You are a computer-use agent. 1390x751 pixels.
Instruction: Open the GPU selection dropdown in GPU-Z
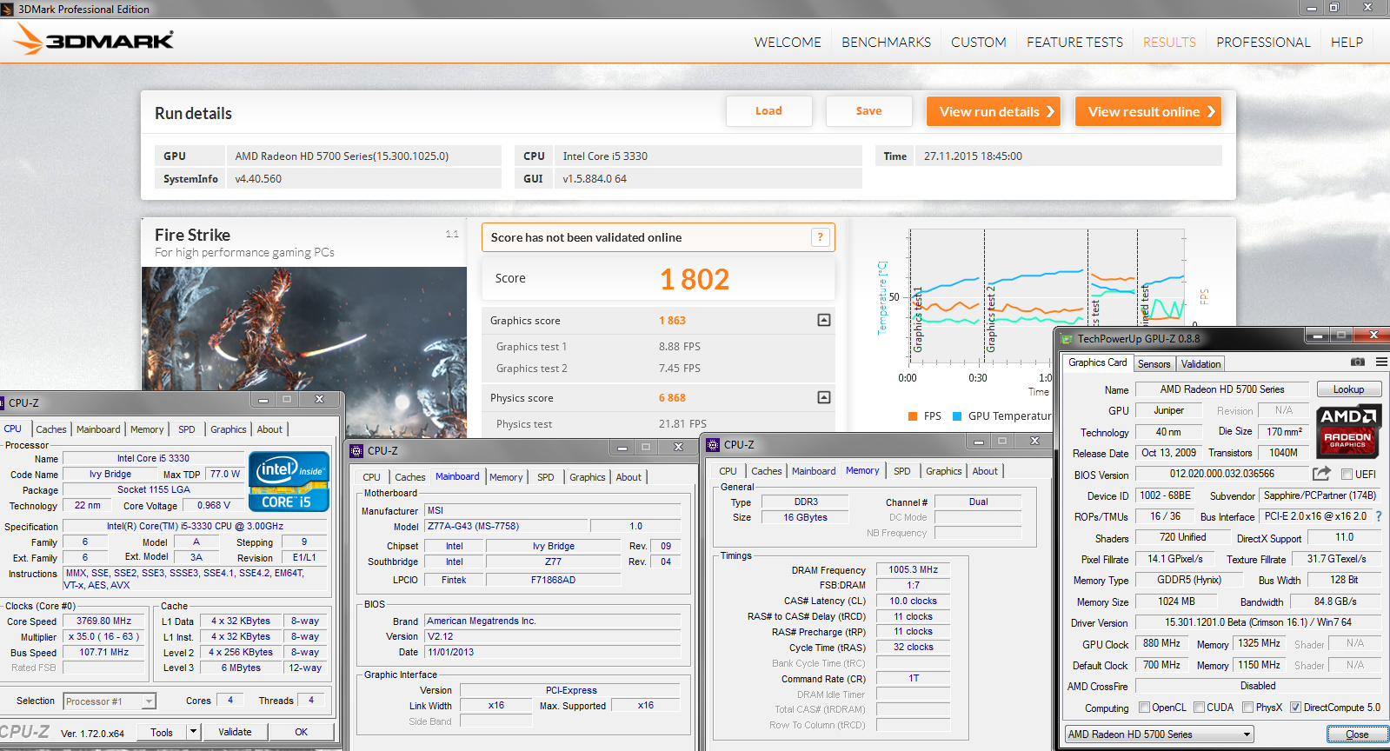[x=1160, y=734]
